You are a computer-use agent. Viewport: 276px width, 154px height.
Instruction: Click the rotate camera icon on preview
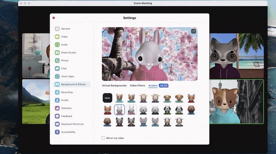[x=194, y=31]
